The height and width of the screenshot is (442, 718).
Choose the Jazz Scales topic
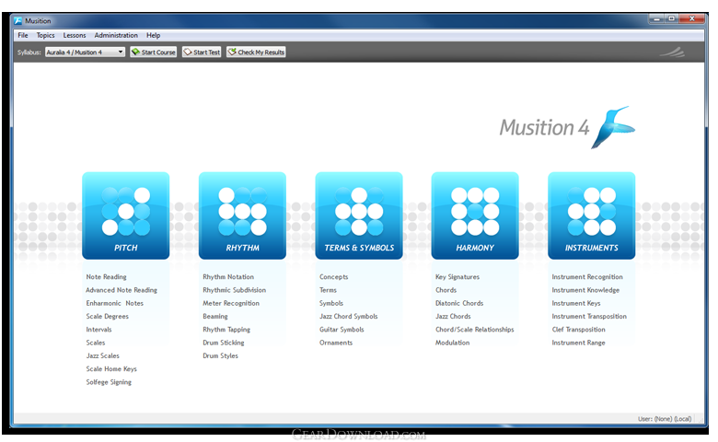(x=102, y=355)
